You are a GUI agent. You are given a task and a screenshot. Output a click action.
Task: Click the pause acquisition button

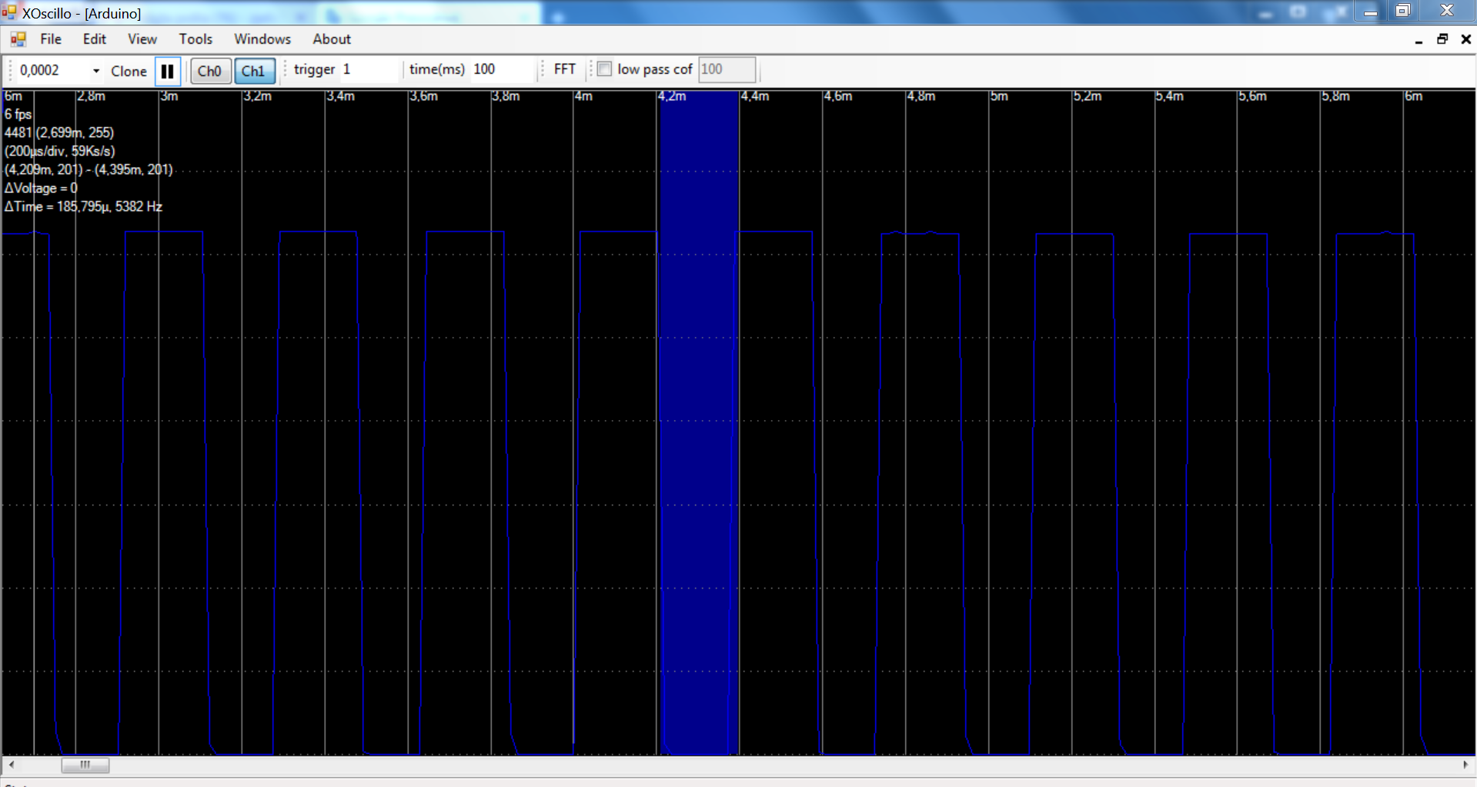[x=167, y=71]
